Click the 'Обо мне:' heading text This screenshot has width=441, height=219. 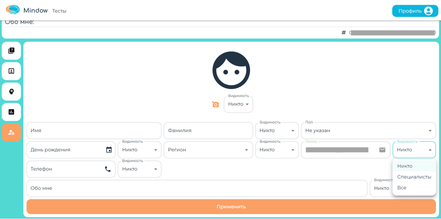point(19,22)
